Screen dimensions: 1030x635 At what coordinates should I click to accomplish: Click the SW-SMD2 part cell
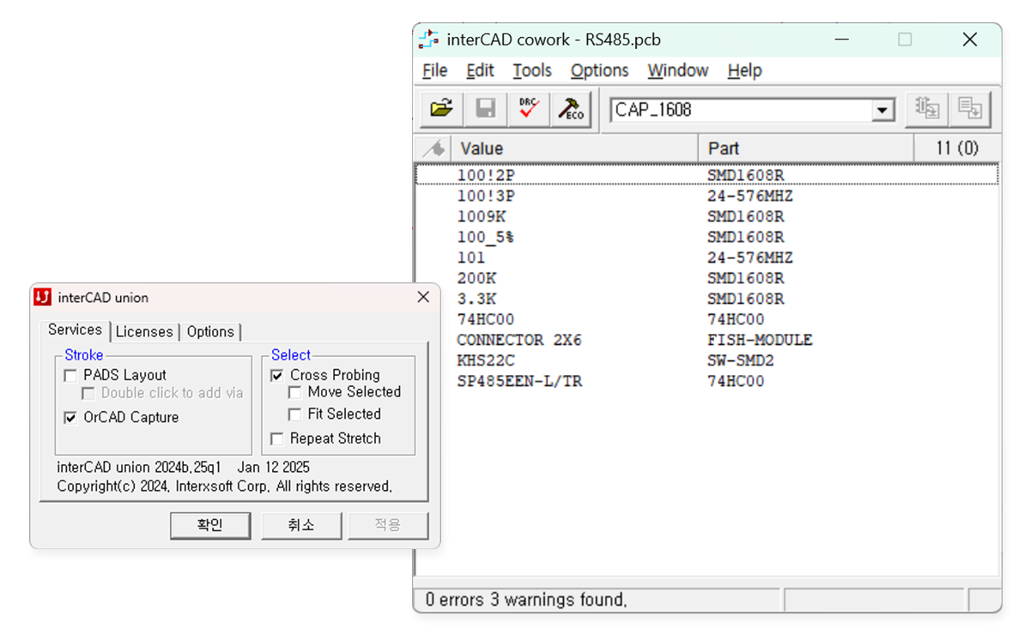click(741, 360)
